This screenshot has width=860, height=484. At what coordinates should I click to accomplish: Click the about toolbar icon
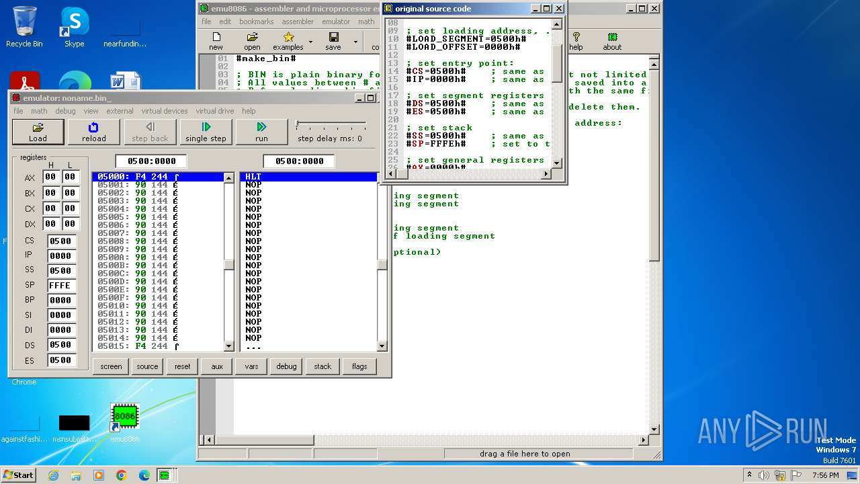pyautogui.click(x=612, y=41)
